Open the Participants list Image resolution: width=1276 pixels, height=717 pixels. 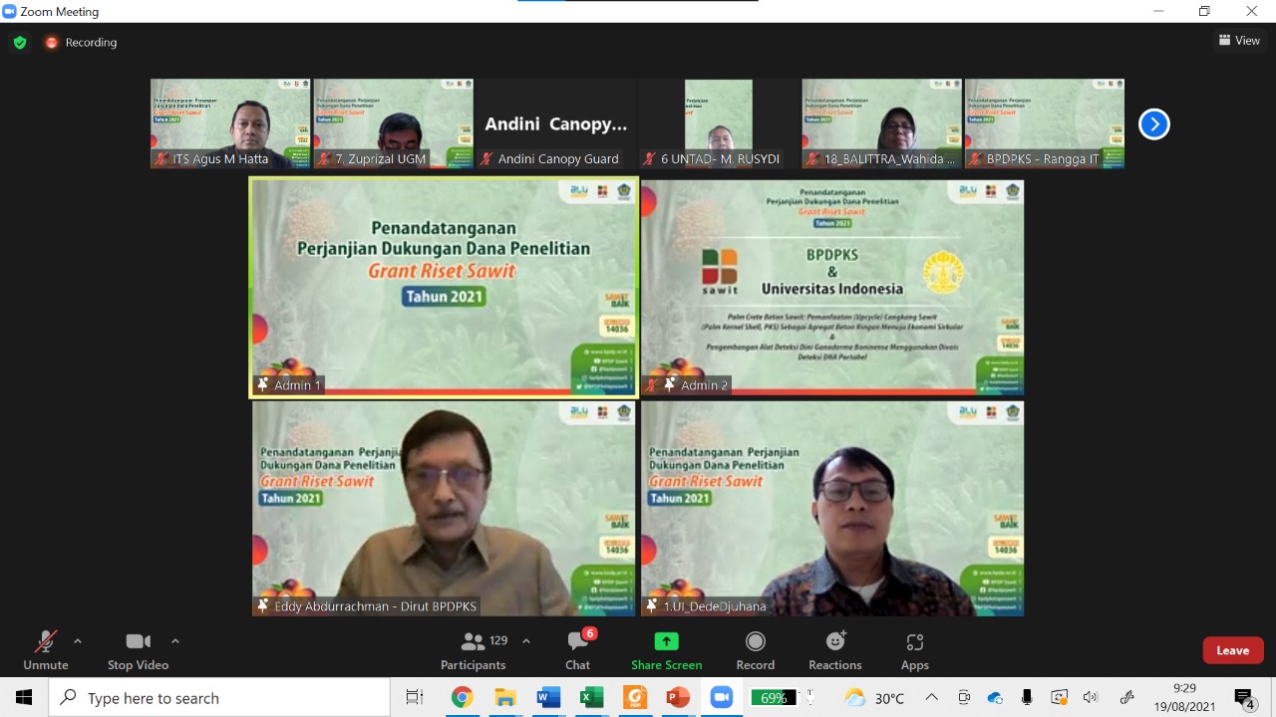coord(475,650)
